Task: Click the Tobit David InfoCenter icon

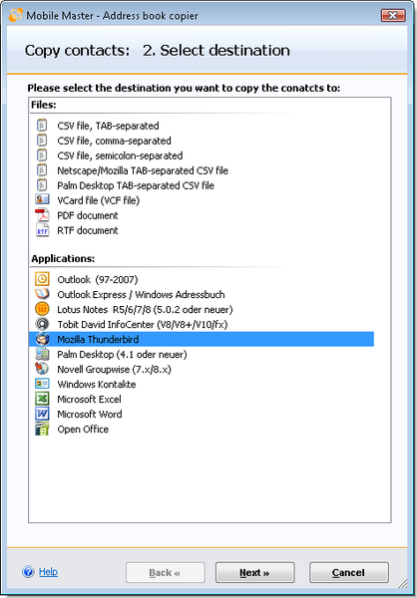Action: [x=42, y=324]
